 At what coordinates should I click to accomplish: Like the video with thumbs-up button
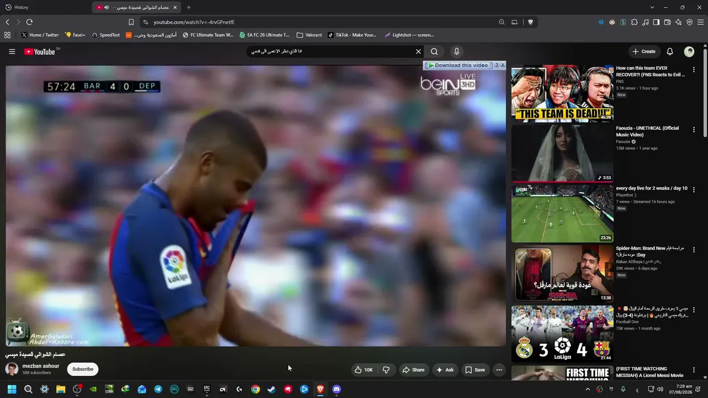[363, 370]
